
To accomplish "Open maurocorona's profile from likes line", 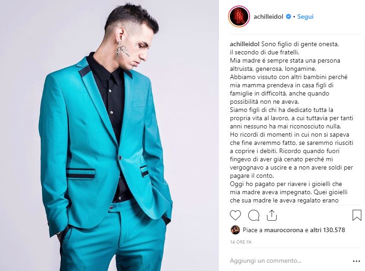I will point(283,230).
